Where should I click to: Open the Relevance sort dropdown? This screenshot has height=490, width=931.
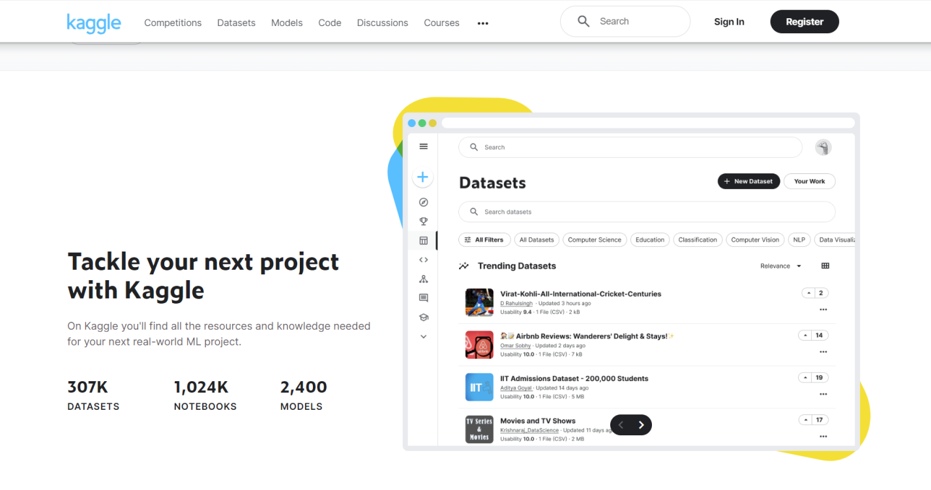tap(780, 266)
